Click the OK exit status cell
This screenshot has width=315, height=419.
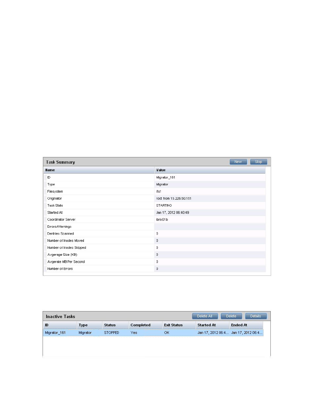coord(167,333)
